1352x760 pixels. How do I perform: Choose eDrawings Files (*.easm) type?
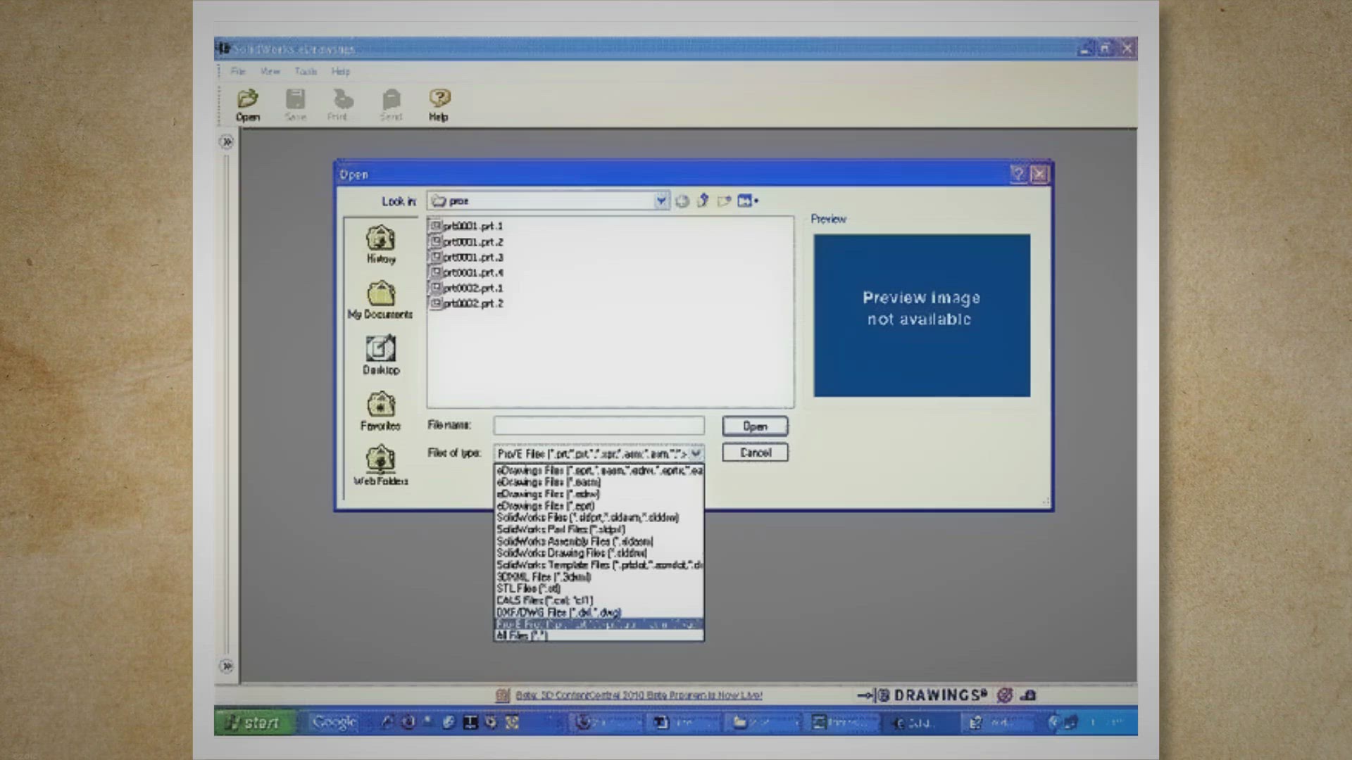click(x=599, y=482)
